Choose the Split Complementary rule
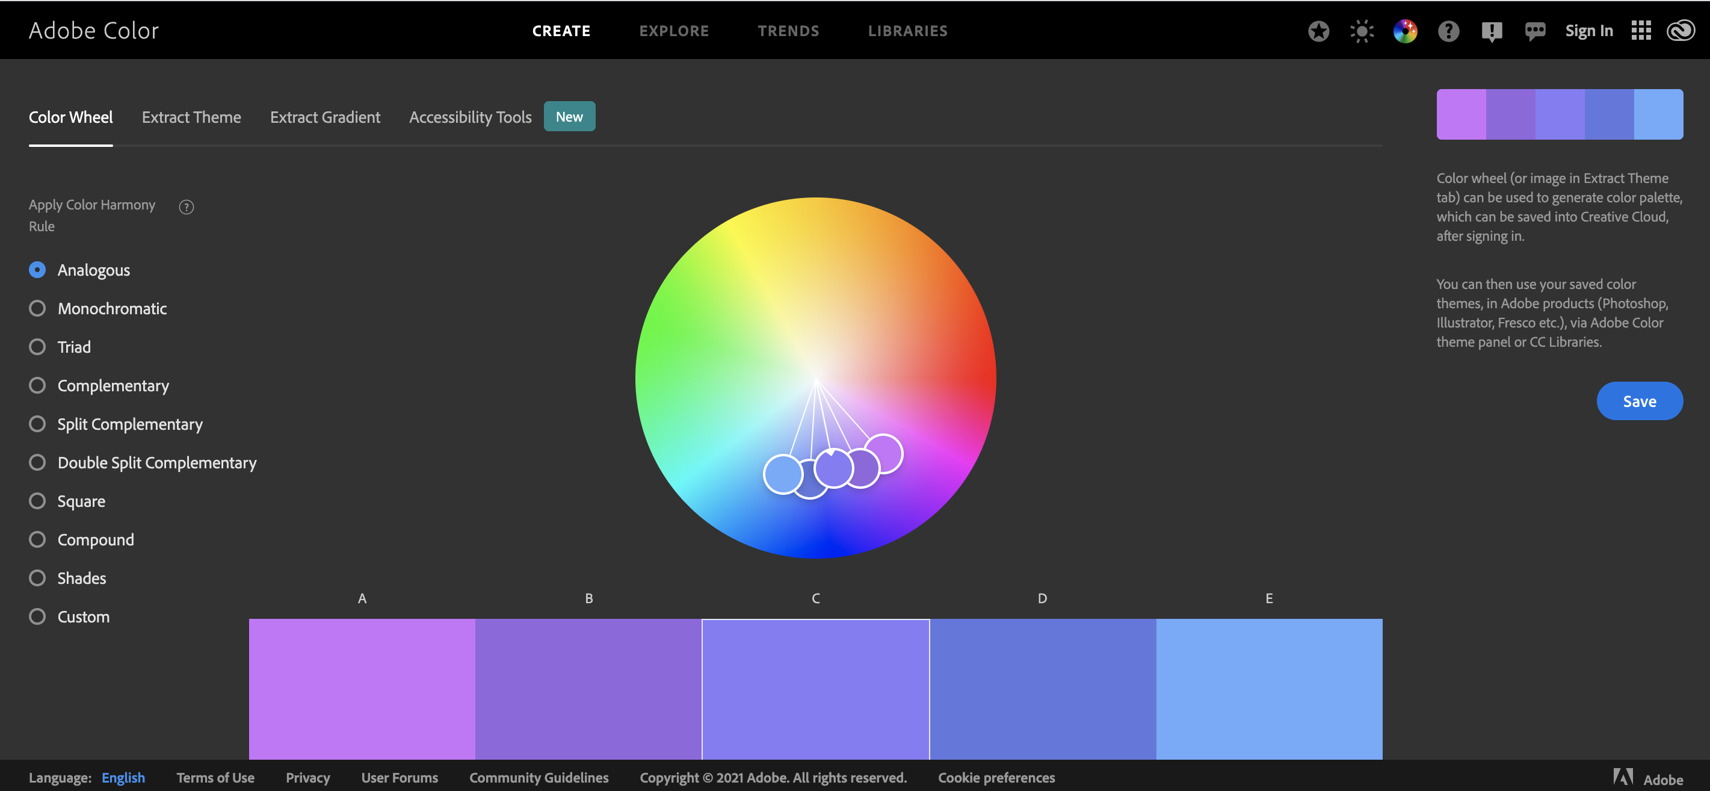Viewport: 1710px width, 791px height. pyautogui.click(x=38, y=424)
